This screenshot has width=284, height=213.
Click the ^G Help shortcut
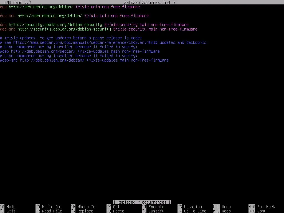coord(8,207)
